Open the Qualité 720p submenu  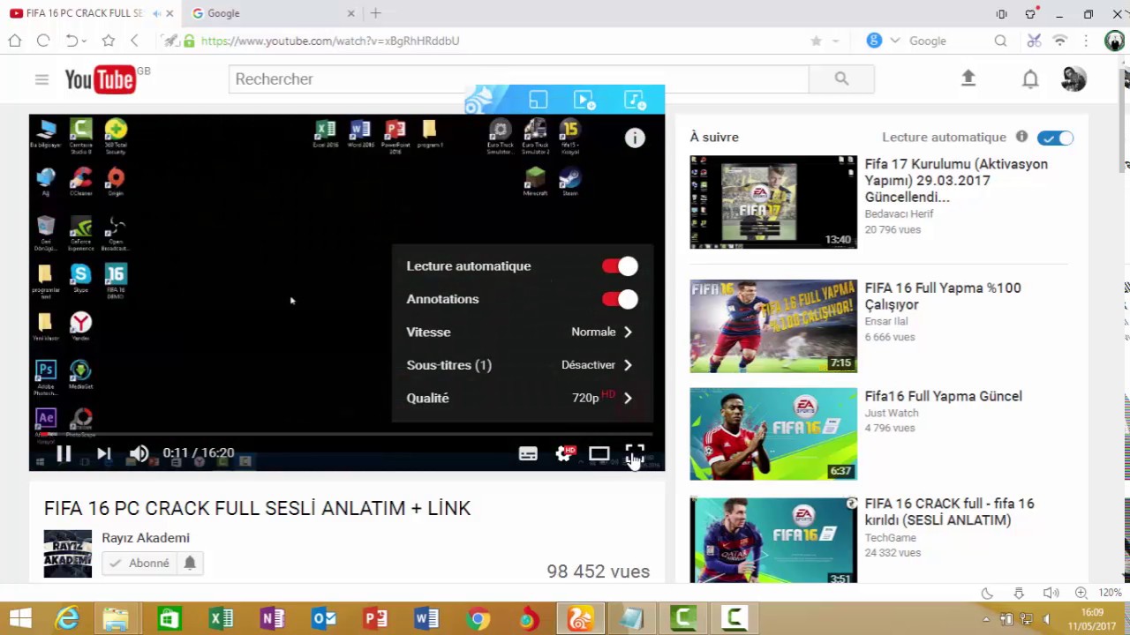[522, 398]
